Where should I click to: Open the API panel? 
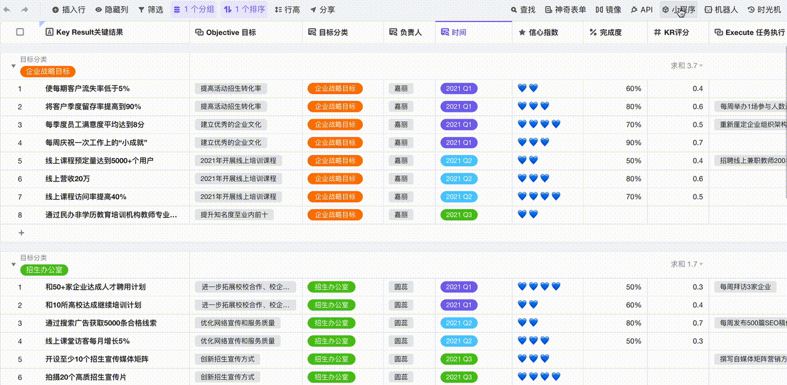coord(641,10)
